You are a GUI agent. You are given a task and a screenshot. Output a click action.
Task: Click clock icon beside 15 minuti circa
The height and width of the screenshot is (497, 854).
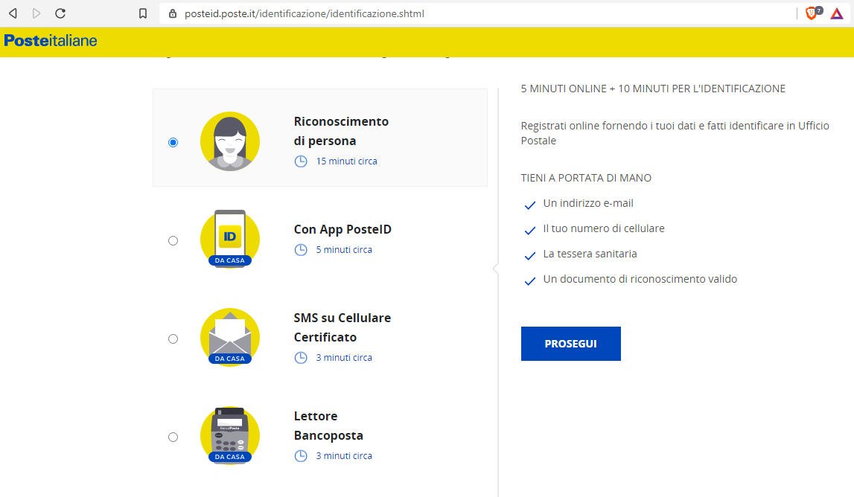click(x=301, y=161)
